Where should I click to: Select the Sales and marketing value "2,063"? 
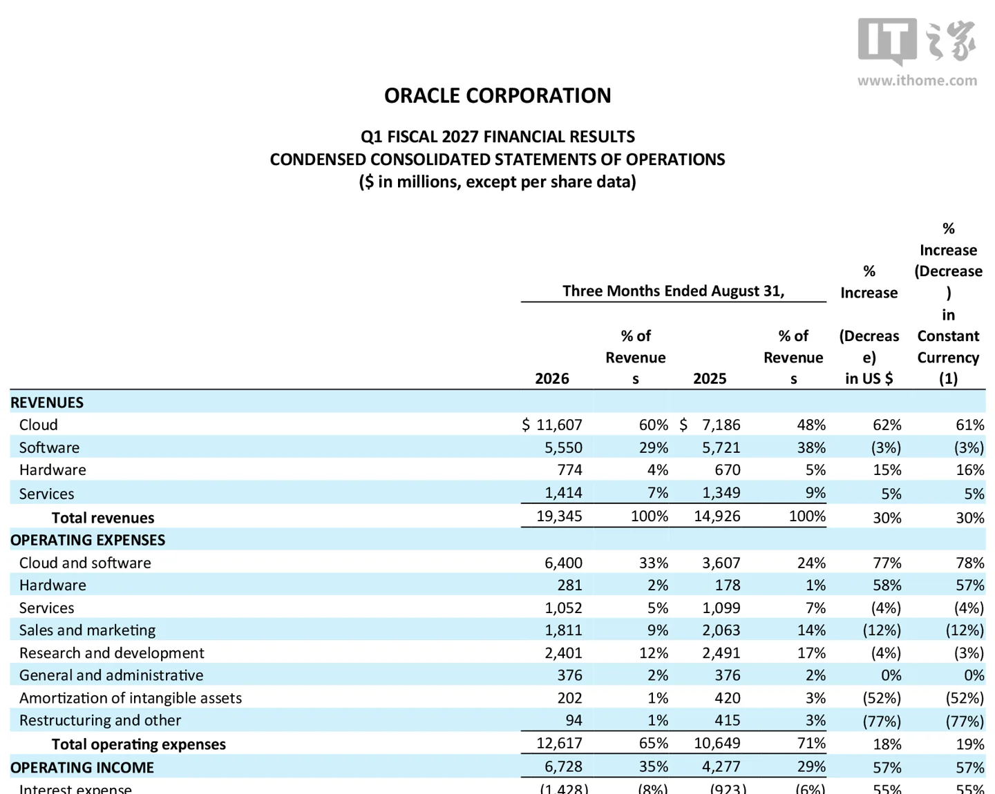(721, 630)
